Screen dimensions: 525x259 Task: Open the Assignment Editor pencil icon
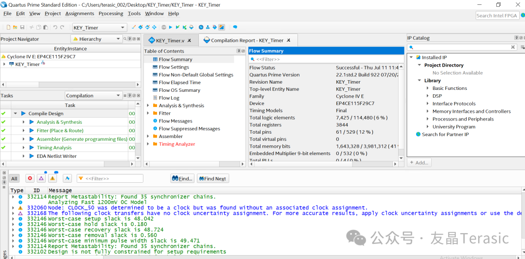(x=134, y=27)
